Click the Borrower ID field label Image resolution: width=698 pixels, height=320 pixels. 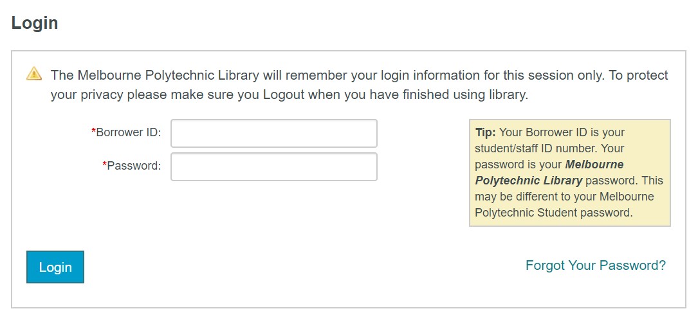click(x=129, y=132)
